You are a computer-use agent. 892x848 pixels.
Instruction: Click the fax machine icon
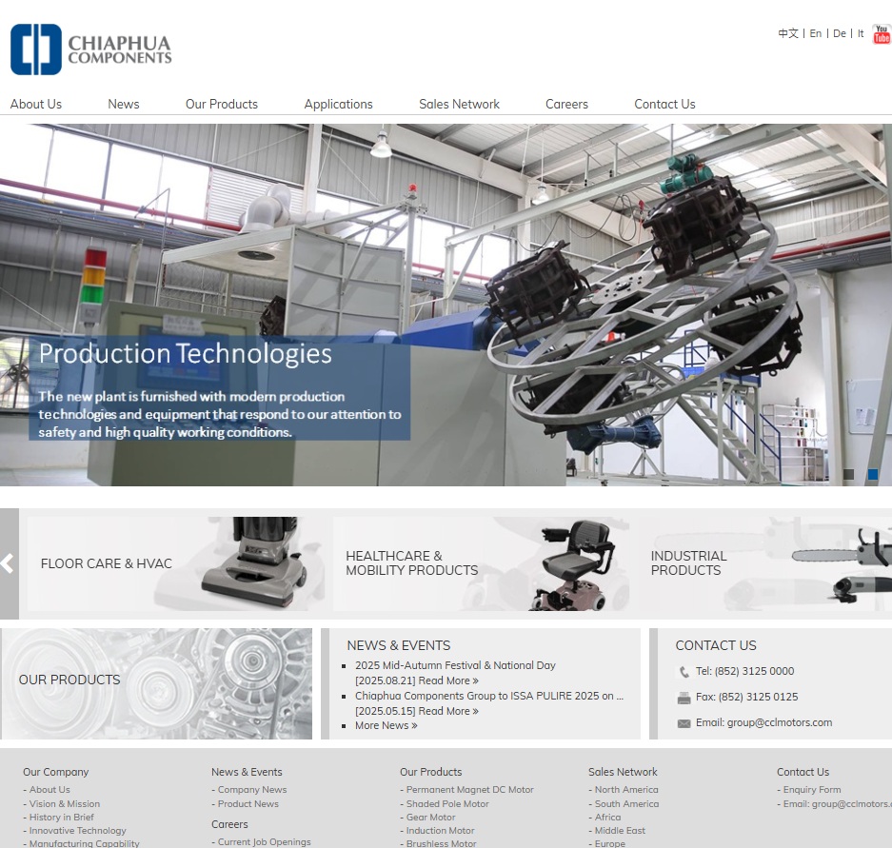[684, 698]
